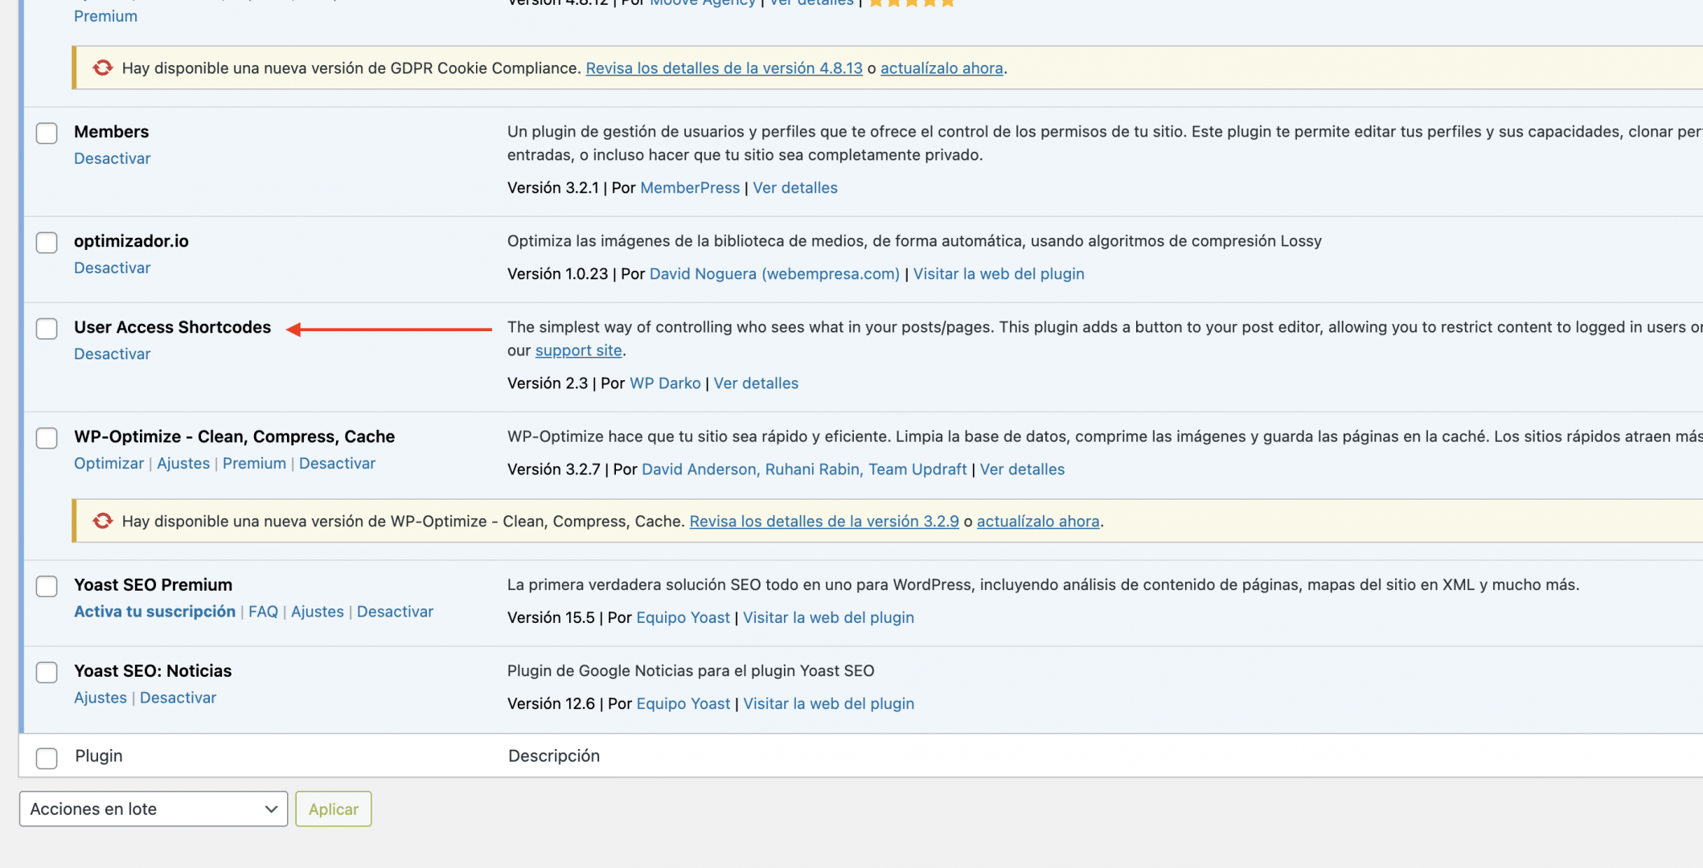Click actualízalo ahora for WP-Optimize
The image size is (1703, 868).
click(1038, 522)
